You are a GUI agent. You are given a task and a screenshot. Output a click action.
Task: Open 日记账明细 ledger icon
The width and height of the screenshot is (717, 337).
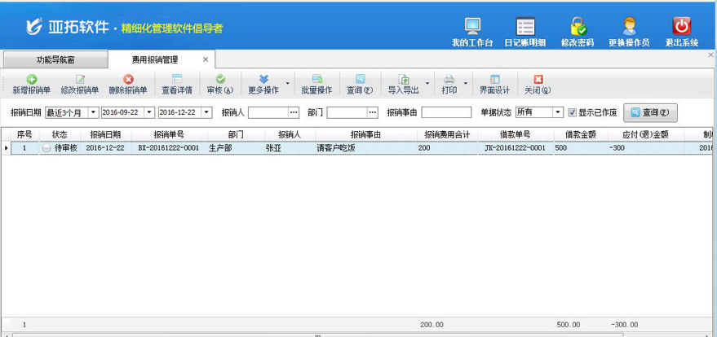tap(525, 27)
